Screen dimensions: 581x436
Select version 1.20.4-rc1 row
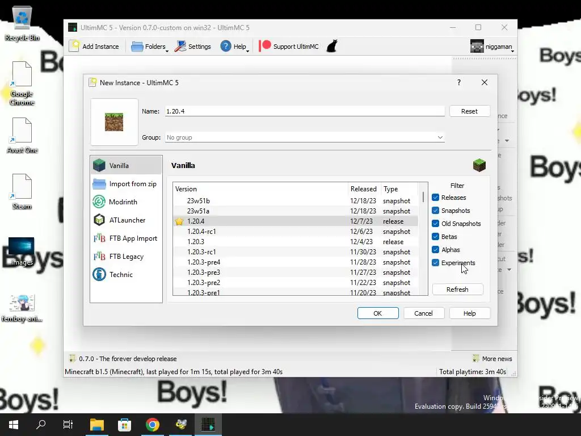coord(295,232)
